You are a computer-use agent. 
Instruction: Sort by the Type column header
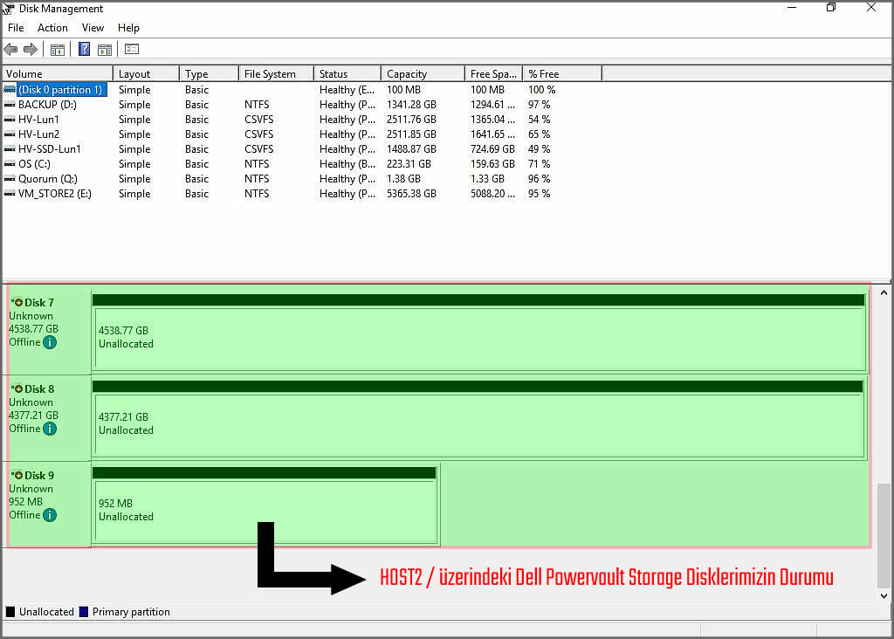pos(210,74)
